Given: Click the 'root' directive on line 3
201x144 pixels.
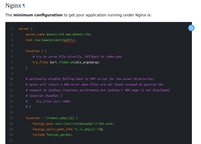Looking at the screenshot, I should click(x=29, y=40).
